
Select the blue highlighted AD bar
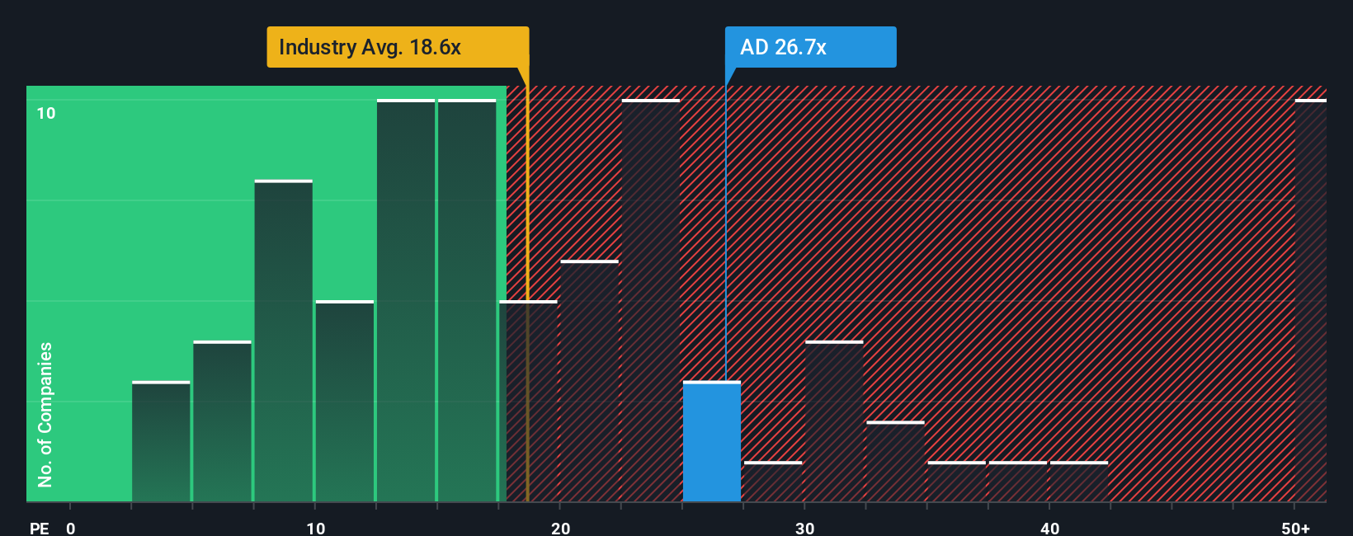[x=711, y=441]
